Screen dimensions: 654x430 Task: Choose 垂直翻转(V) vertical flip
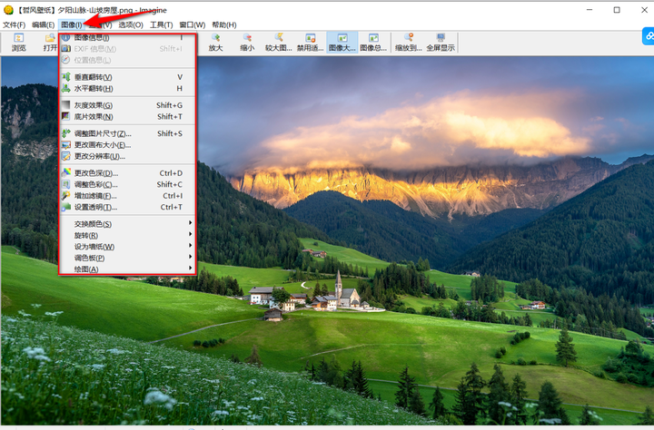[x=127, y=77]
